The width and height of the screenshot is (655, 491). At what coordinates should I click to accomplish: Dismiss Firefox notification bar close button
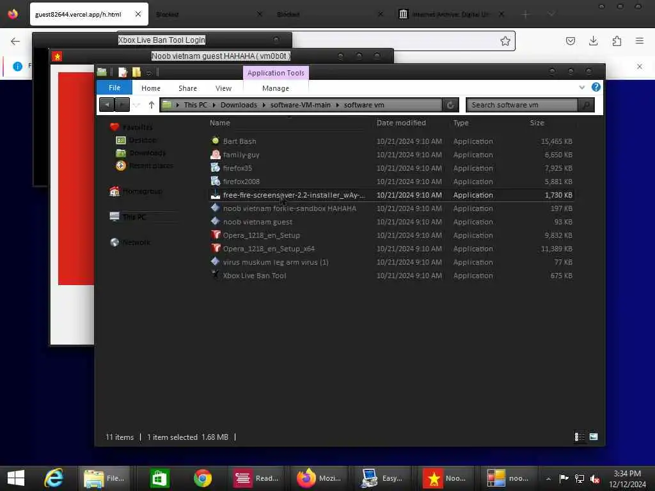pos(639,66)
